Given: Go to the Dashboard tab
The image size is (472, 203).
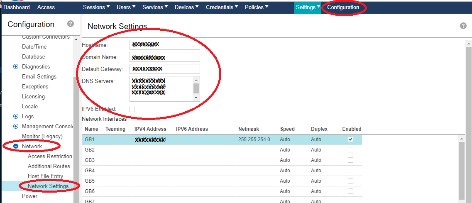Looking at the screenshot, I should 17,7.
